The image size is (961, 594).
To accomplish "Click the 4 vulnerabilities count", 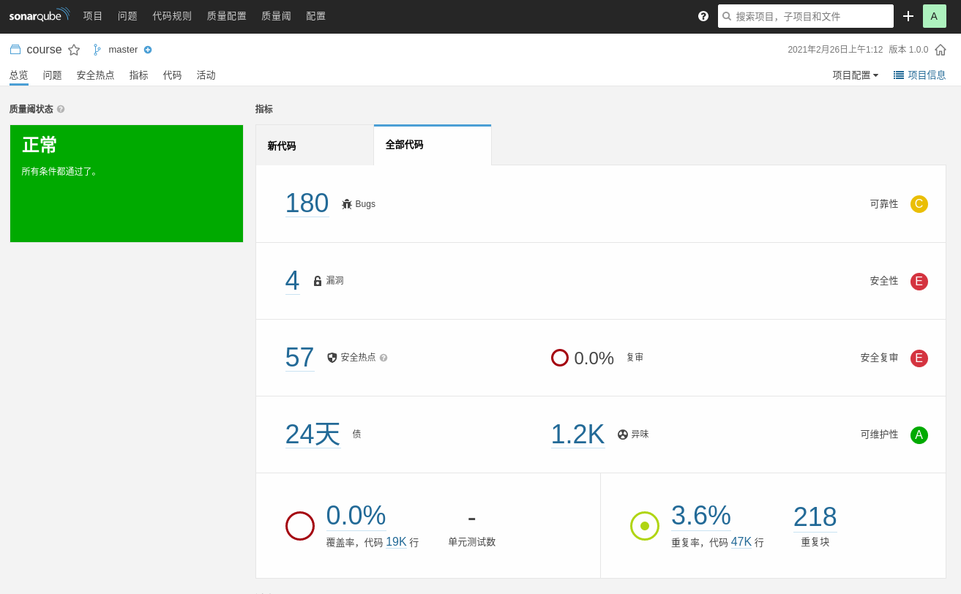I will click(293, 280).
